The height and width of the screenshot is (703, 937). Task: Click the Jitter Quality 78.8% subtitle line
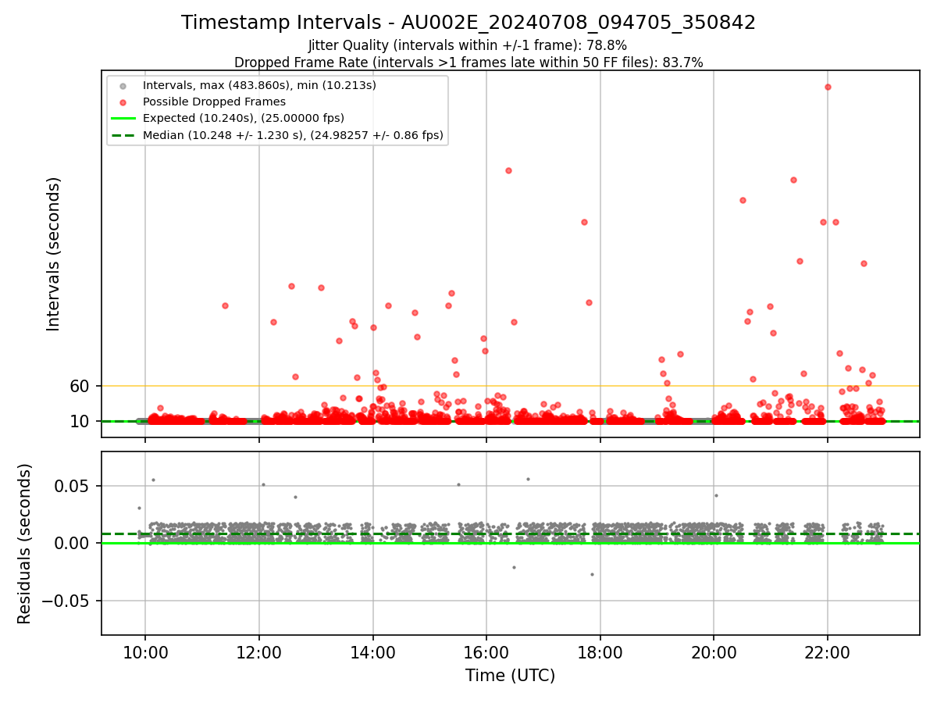click(x=468, y=45)
